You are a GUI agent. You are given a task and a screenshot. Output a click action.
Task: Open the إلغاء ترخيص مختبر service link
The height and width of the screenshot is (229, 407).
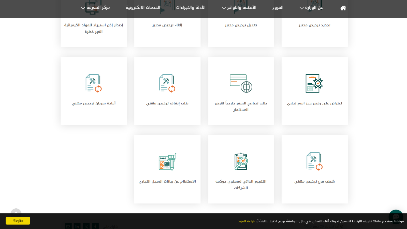pyautogui.click(x=167, y=25)
